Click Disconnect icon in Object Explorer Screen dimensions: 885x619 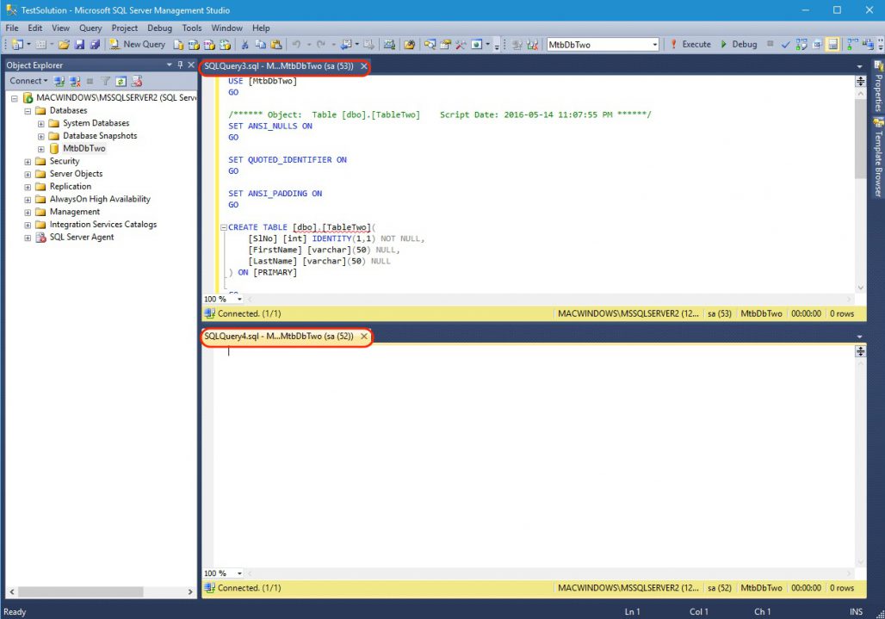click(x=75, y=81)
